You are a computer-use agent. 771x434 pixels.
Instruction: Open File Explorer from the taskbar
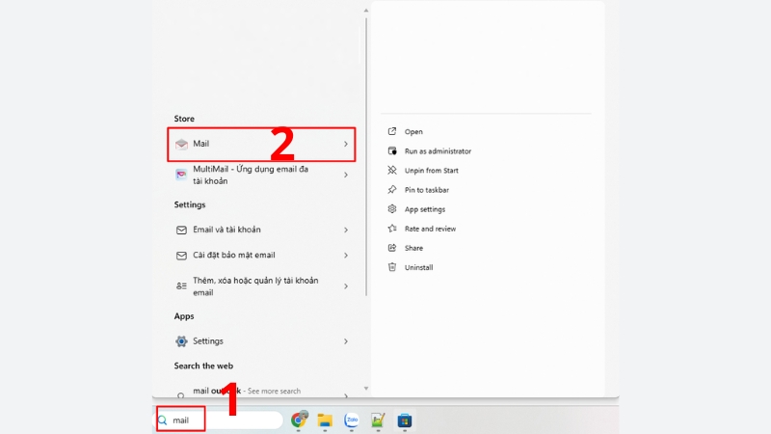pos(326,420)
